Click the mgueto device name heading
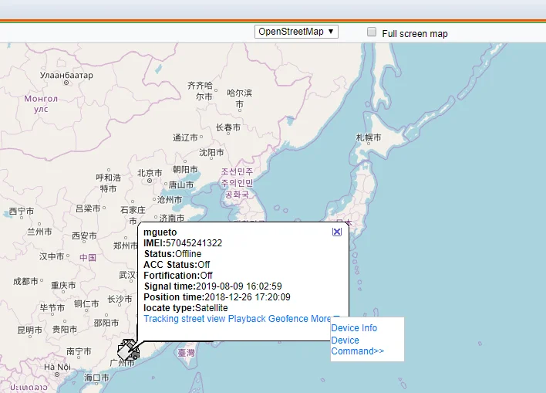The height and width of the screenshot is (393, 546). tap(160, 232)
